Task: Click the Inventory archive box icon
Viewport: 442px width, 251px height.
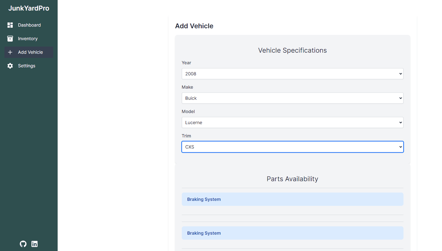Action: click(10, 39)
